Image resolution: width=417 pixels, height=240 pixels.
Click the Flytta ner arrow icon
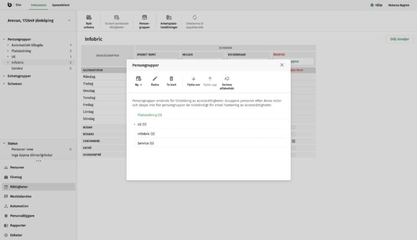click(193, 79)
